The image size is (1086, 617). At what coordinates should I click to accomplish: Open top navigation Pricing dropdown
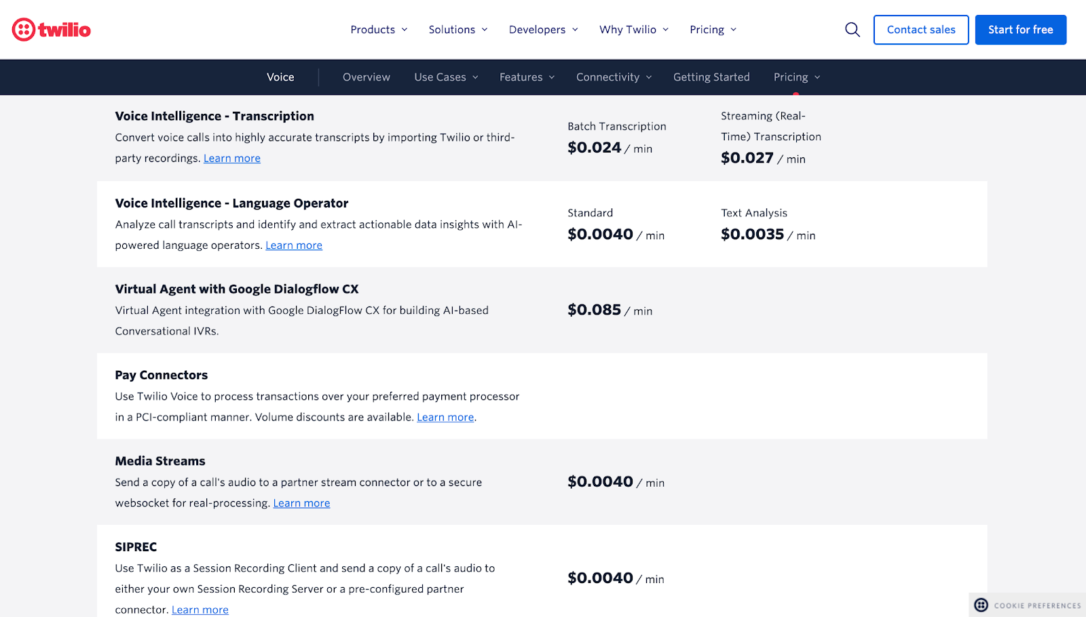(x=713, y=30)
